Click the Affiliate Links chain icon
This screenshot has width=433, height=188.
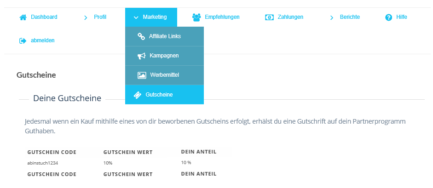pyautogui.click(x=141, y=36)
